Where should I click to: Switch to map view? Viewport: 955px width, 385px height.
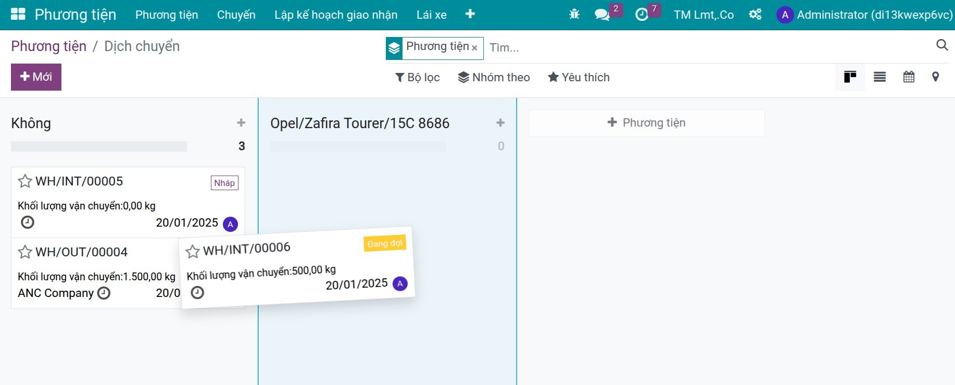(x=936, y=77)
